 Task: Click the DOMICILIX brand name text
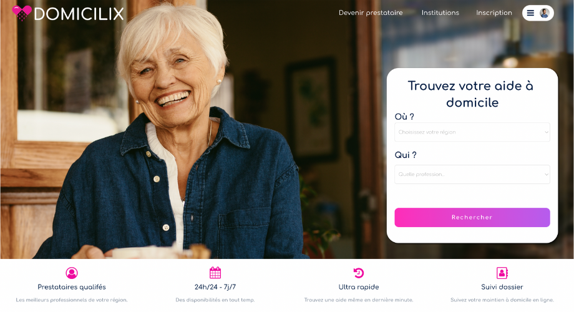[79, 14]
